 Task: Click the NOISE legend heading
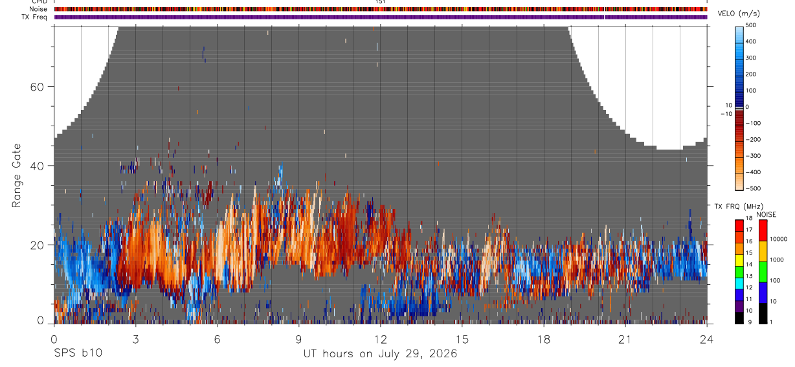767,214
